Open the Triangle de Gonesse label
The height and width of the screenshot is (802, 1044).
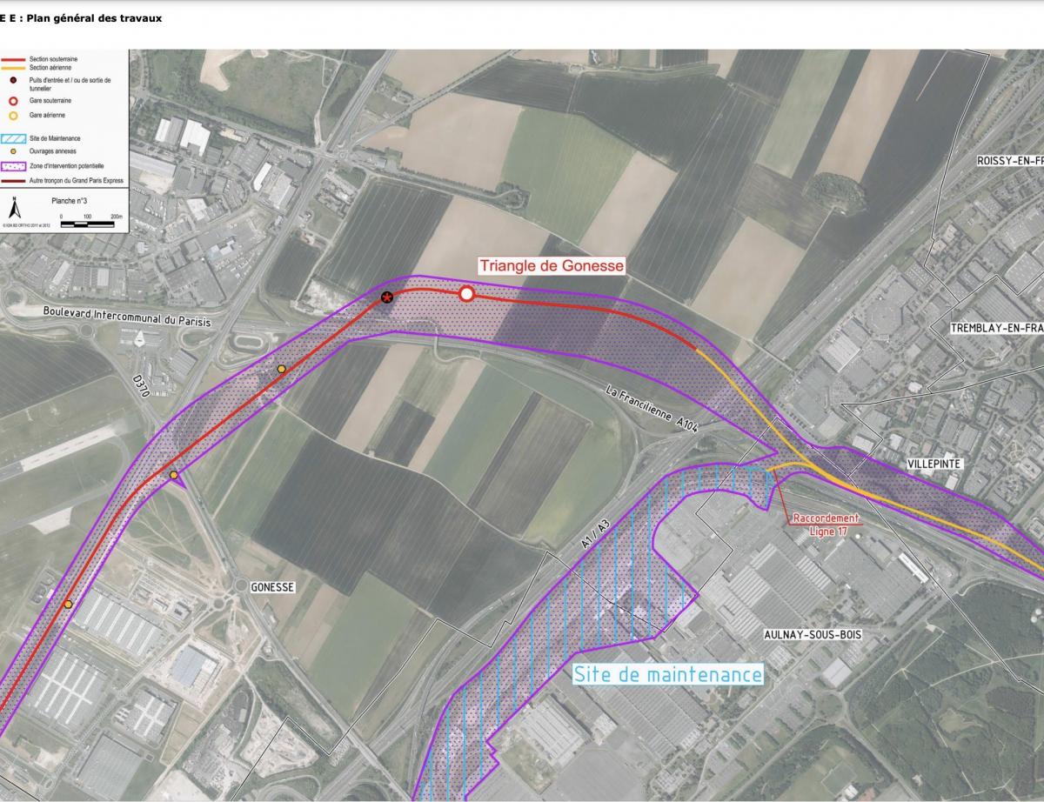pyautogui.click(x=552, y=265)
